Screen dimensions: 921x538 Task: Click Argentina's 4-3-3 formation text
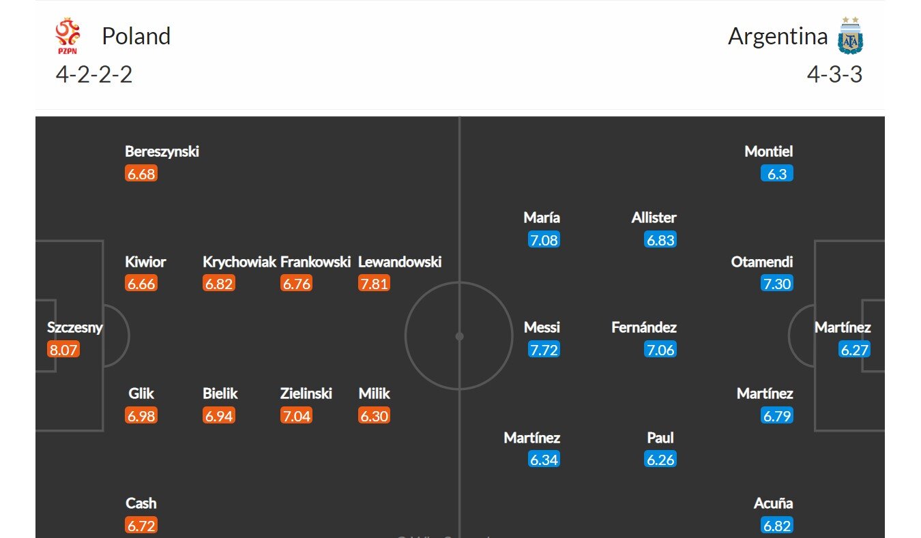(835, 74)
